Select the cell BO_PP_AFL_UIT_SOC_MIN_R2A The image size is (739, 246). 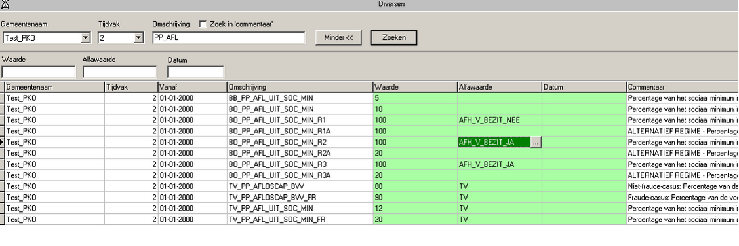[300, 153]
